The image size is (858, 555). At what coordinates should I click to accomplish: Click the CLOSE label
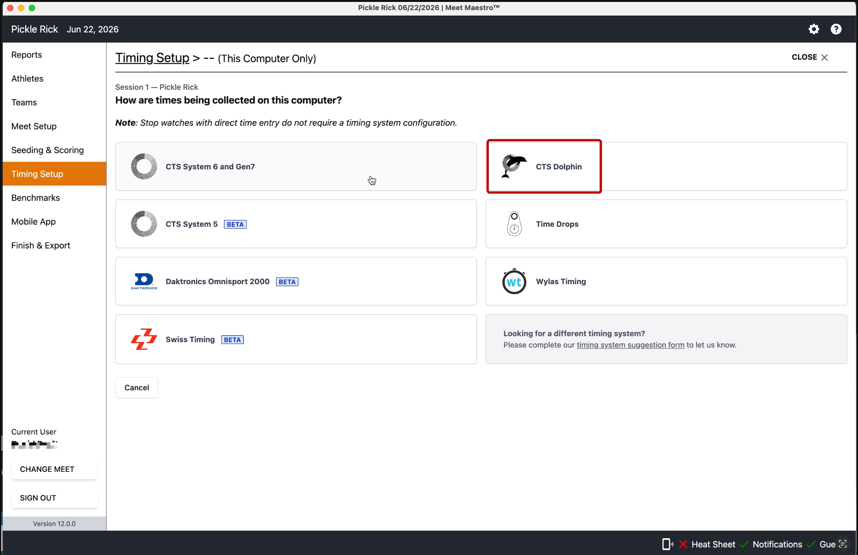point(804,57)
